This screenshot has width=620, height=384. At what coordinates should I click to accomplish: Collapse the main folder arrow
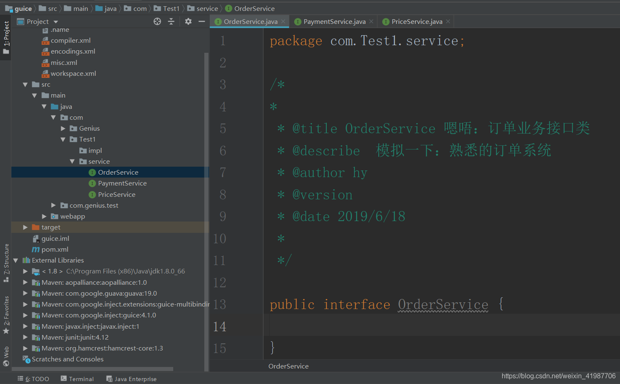[x=34, y=95]
